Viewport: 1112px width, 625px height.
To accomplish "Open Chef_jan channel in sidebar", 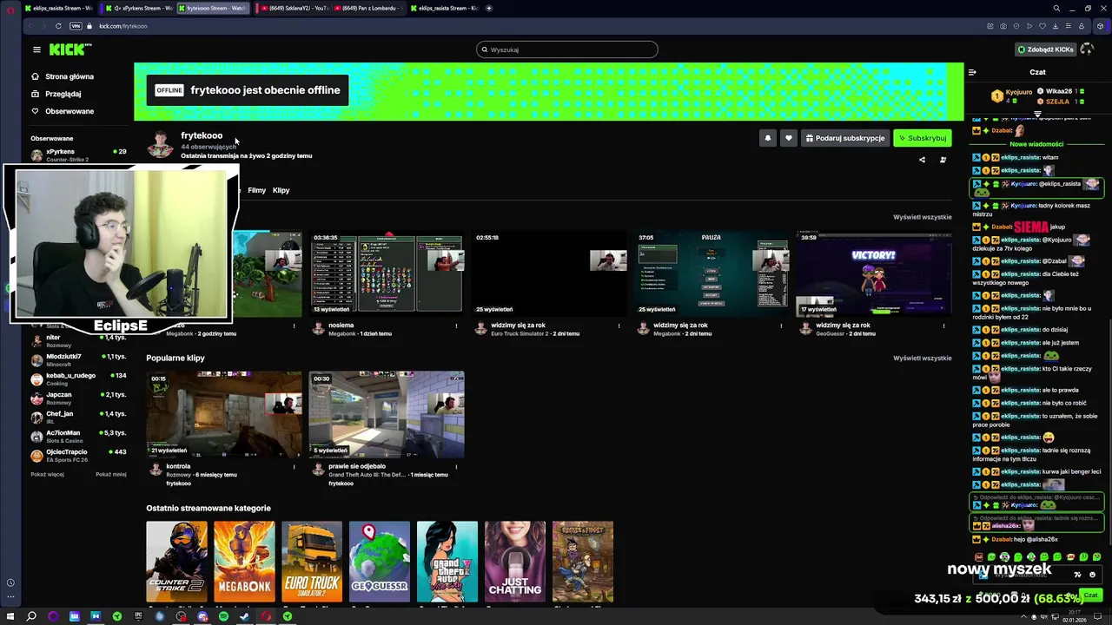I will 78,417.
